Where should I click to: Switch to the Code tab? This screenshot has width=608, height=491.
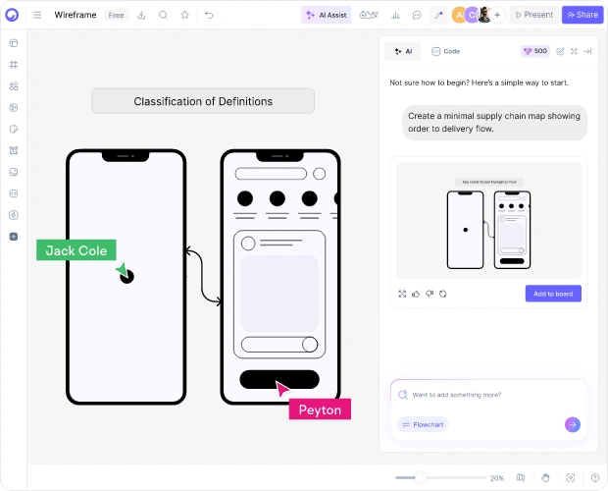446,51
